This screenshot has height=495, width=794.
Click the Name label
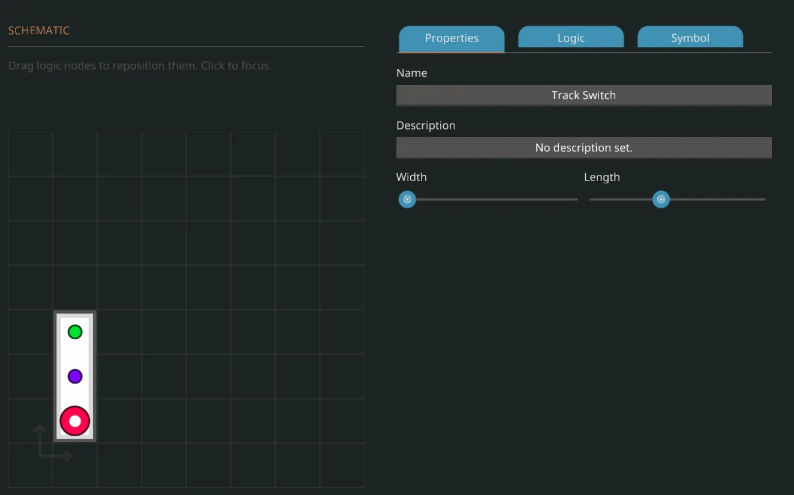[412, 73]
